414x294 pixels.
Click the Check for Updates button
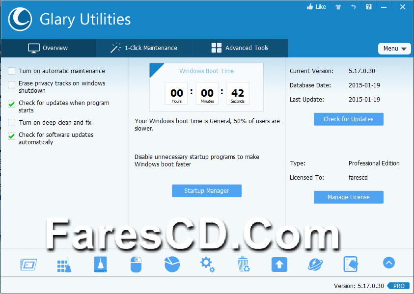pos(349,119)
